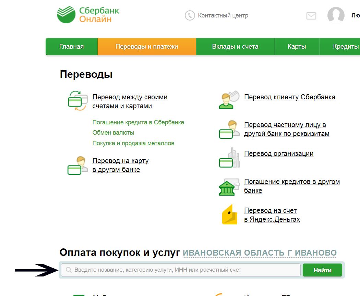The image size is (360, 296).
Task: Open the Вклады и счета tab
Action: tap(235, 47)
